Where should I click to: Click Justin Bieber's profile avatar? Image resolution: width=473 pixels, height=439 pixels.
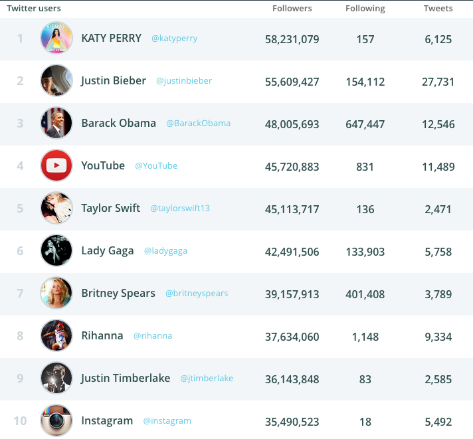[x=56, y=80]
